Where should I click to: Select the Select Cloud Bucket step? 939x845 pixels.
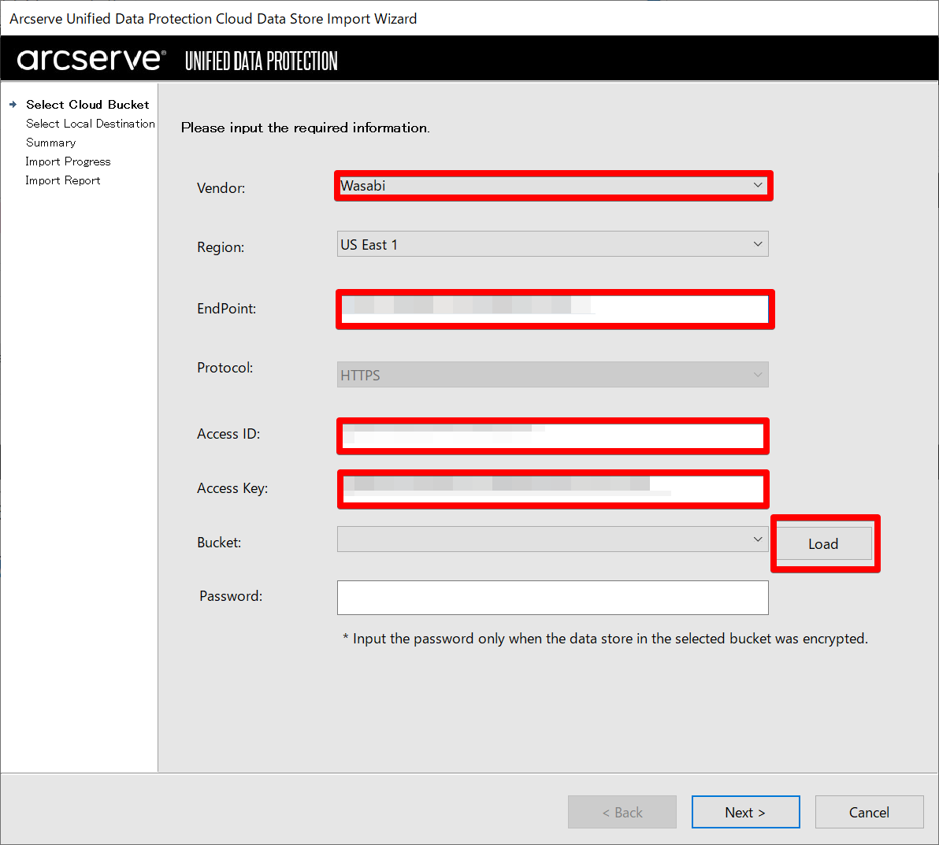click(x=87, y=105)
